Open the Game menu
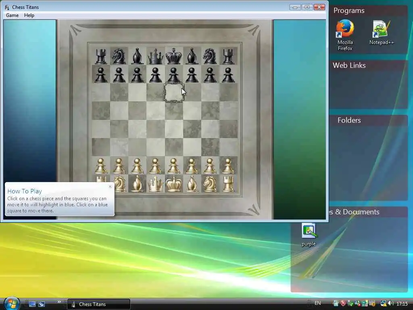This screenshot has width=413, height=310. (13, 15)
